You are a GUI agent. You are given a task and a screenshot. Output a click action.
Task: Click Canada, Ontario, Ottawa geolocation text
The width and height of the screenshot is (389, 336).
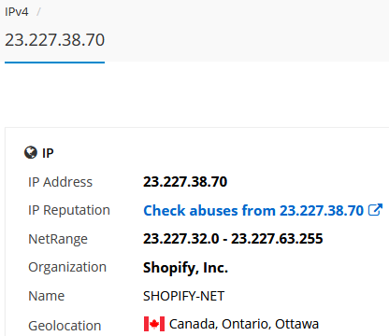tap(244, 324)
